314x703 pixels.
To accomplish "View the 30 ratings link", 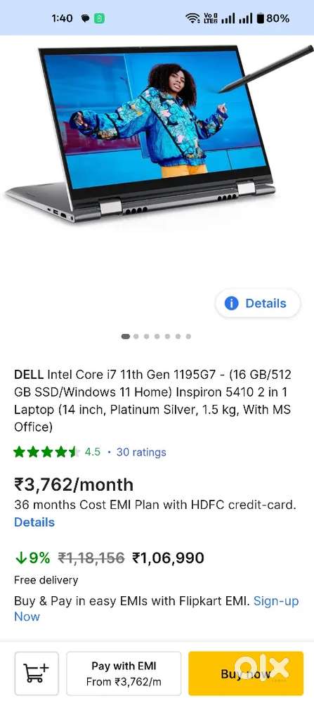I will point(141,452).
